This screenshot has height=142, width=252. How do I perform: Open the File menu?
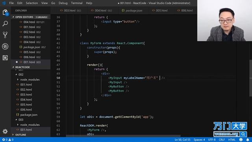pyautogui.click(x=11, y=3)
